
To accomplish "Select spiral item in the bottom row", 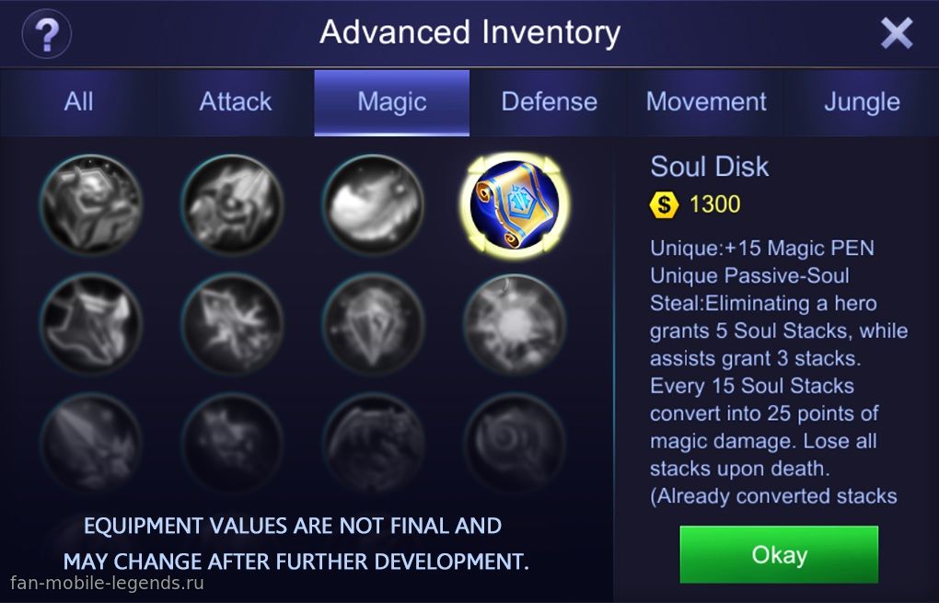I will click(x=515, y=444).
